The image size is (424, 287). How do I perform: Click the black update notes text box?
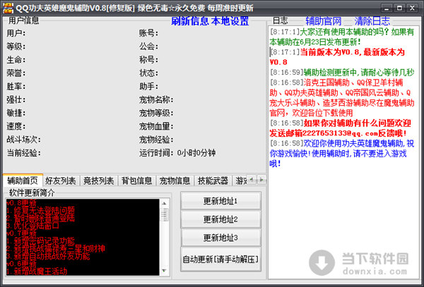coord(83,238)
